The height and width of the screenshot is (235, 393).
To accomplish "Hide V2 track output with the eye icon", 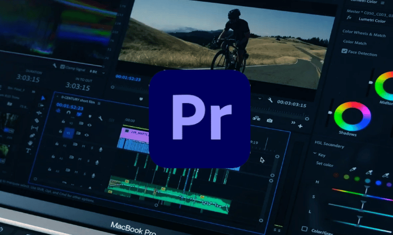I will 89,125.
